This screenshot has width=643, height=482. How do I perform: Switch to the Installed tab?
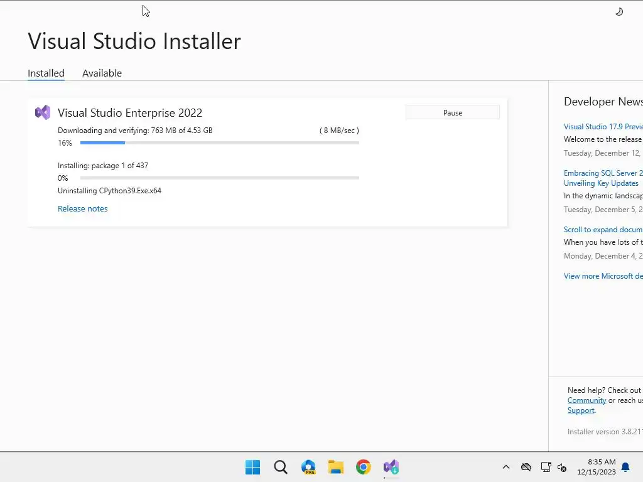click(46, 73)
